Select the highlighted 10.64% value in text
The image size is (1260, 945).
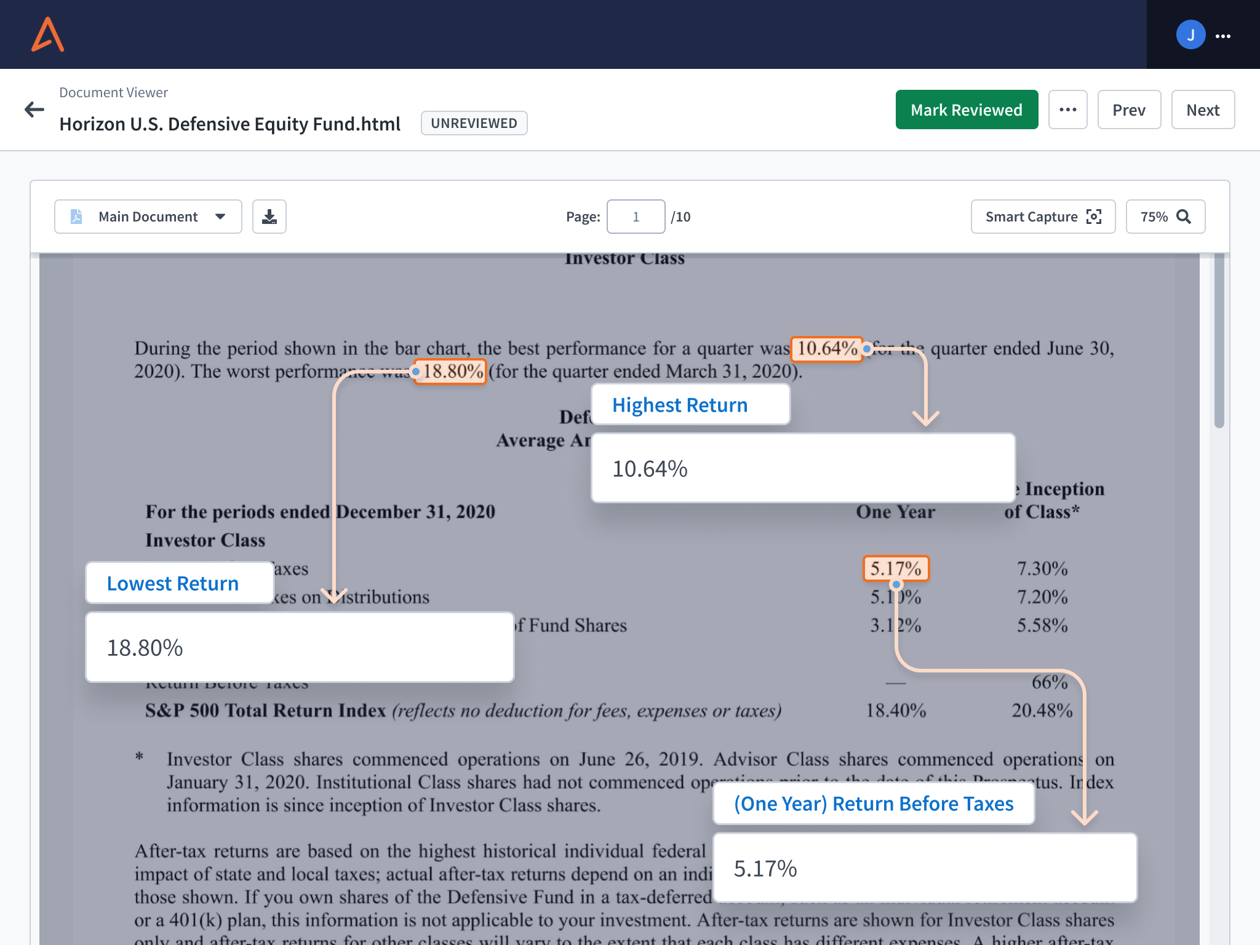(826, 348)
